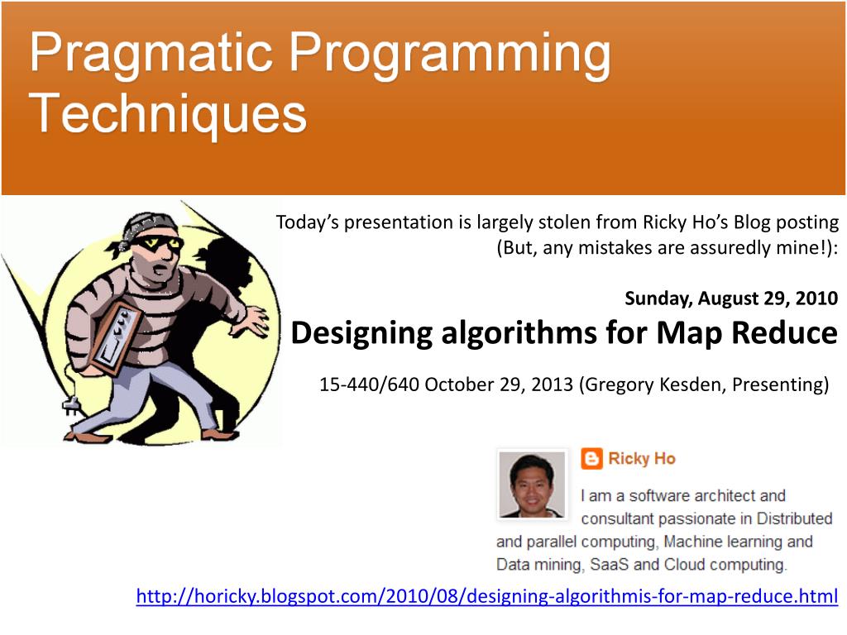Click '(But, any mistakes are assuredly mine!)' text
The image size is (847, 635).
tap(668, 247)
